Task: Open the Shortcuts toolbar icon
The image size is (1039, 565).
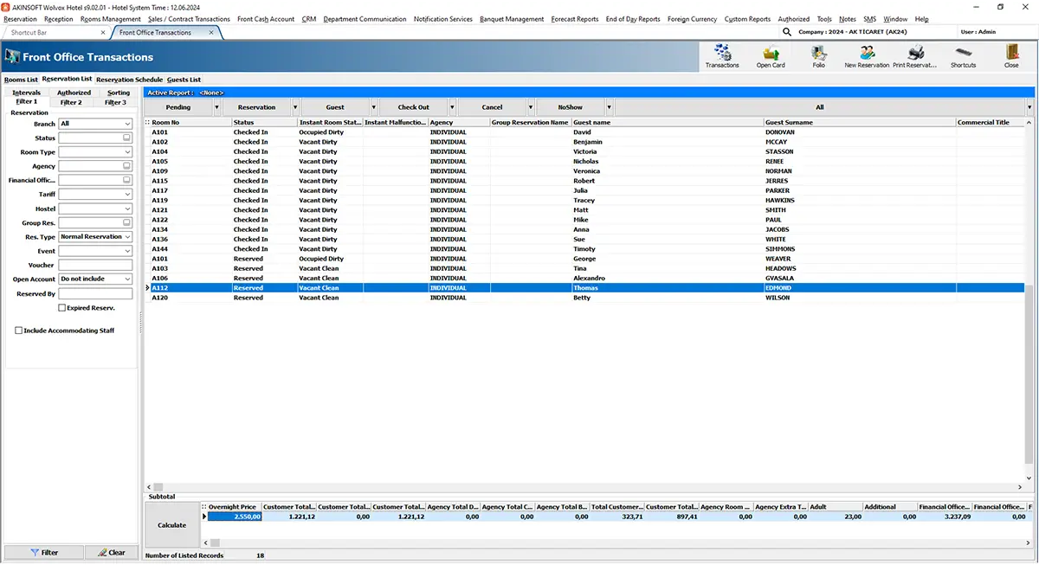Action: coord(963,56)
